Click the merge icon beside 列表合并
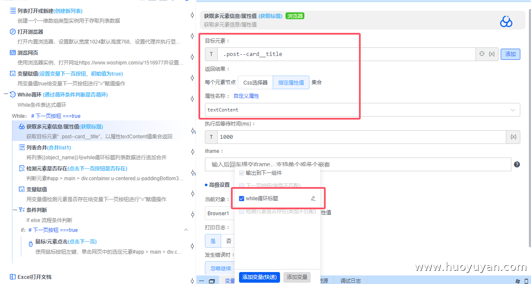 pos(22,147)
